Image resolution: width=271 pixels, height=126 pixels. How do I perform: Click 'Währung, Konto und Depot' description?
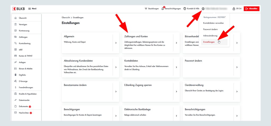75,42
